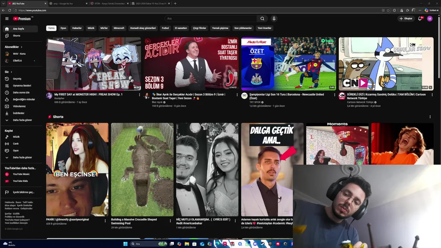Viewport: 441px width, 248px height.
Task: Switch to 2025-2026 Bahar YY tab
Action: [150, 3]
